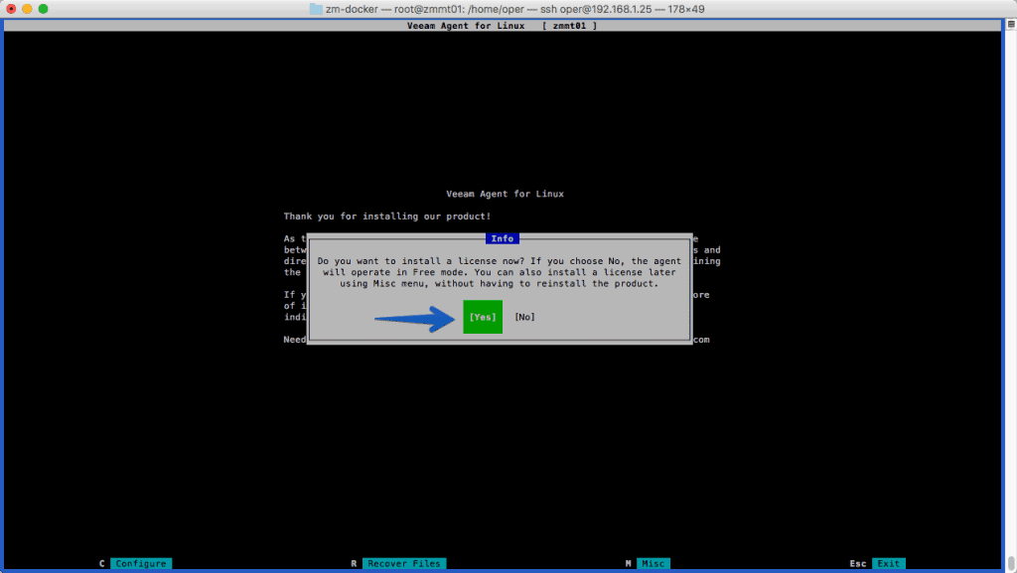This screenshot has width=1017, height=573.
Task: Open Recover Files in bottom bar
Action: 404,563
